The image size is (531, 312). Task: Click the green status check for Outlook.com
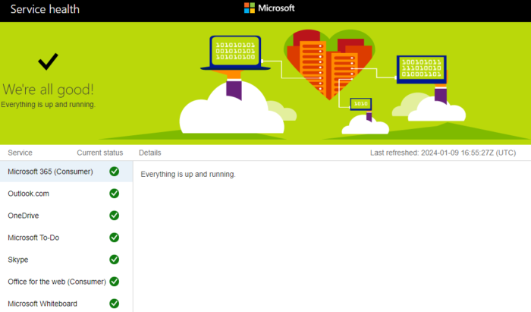pyautogui.click(x=114, y=194)
